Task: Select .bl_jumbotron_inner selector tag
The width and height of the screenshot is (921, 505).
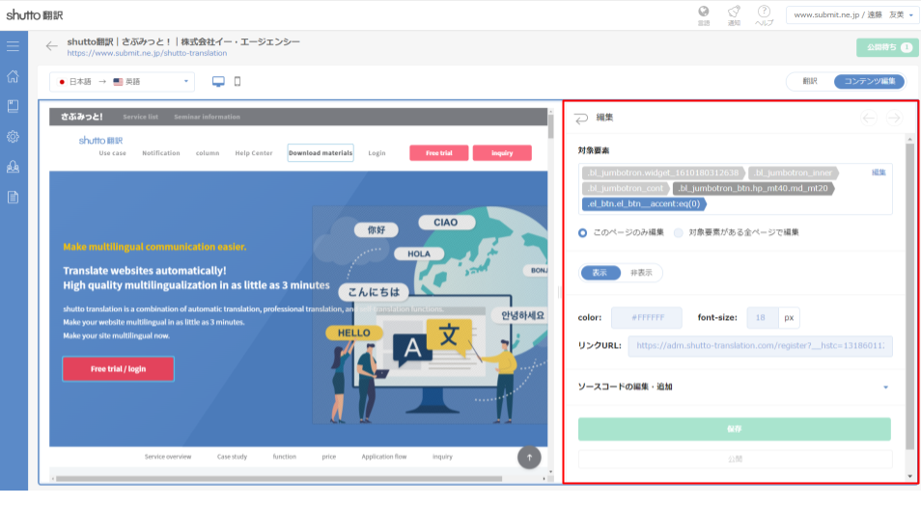Action: [x=793, y=173]
